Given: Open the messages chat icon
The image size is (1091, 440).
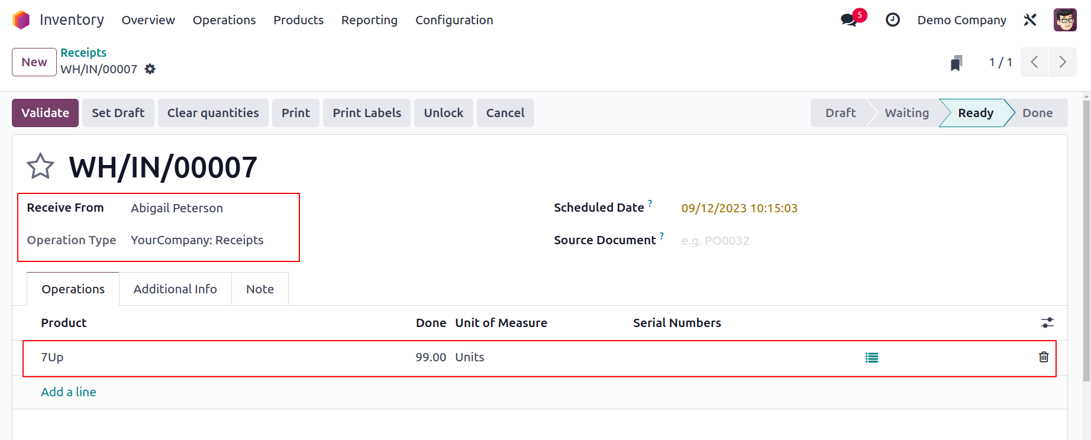Looking at the screenshot, I should pos(849,20).
